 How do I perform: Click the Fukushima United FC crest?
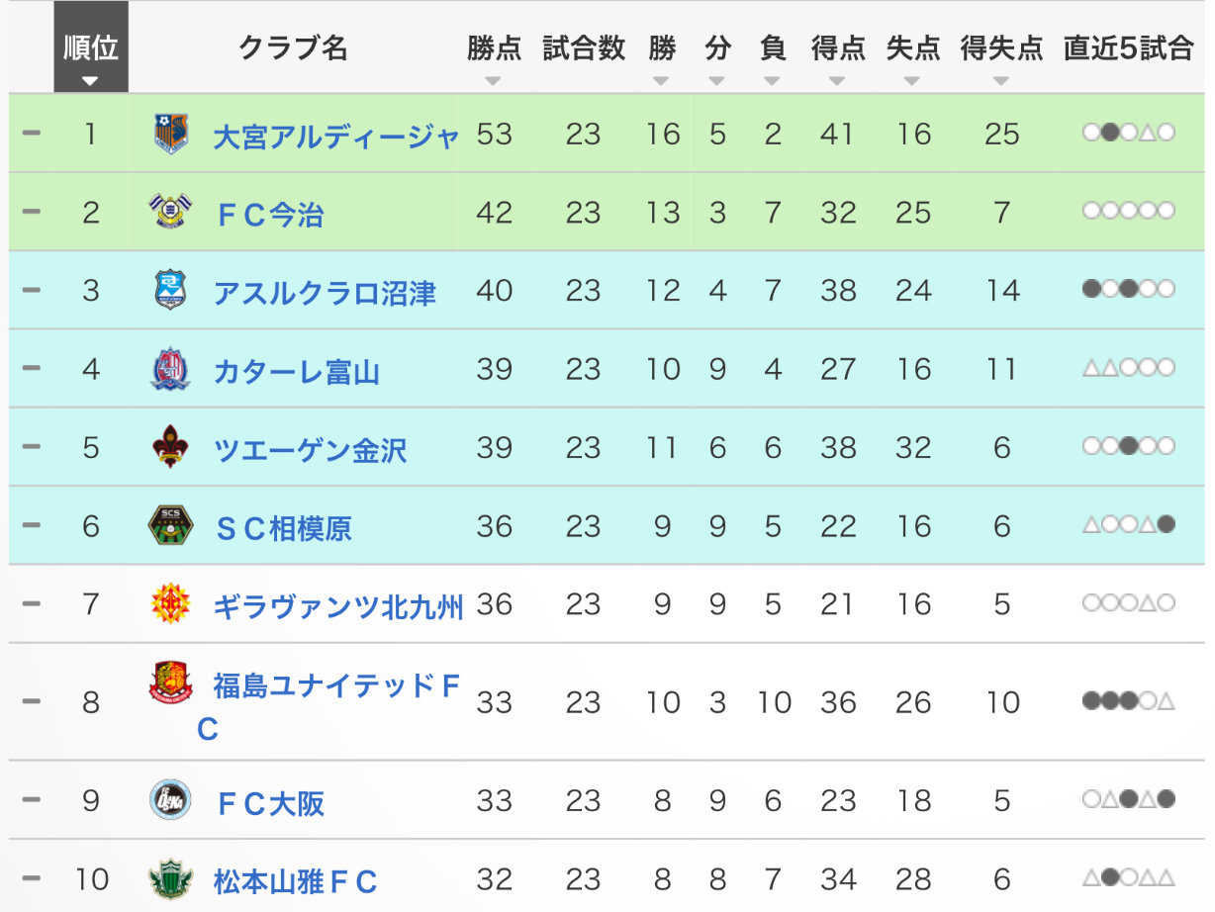(171, 684)
